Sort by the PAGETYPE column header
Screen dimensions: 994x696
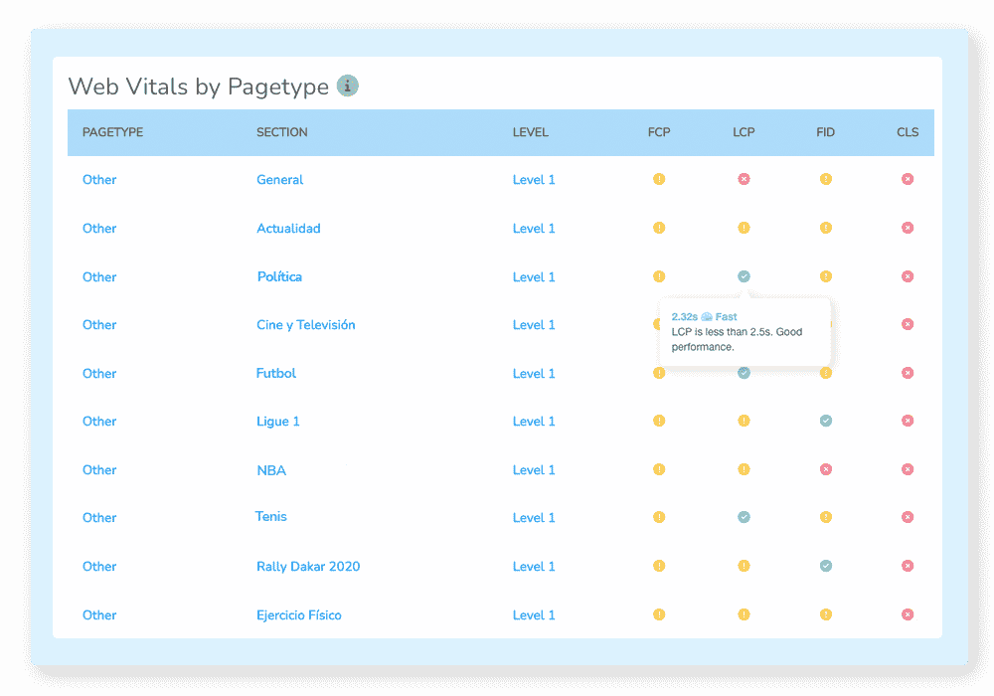113,132
